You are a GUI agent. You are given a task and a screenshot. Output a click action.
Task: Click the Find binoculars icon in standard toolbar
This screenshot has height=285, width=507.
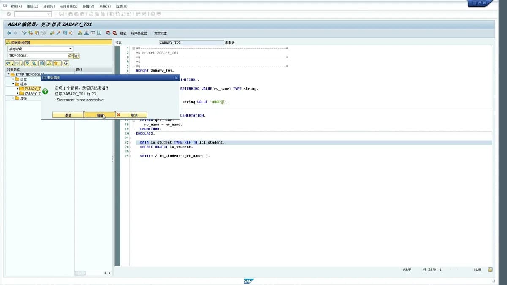tap(97, 14)
